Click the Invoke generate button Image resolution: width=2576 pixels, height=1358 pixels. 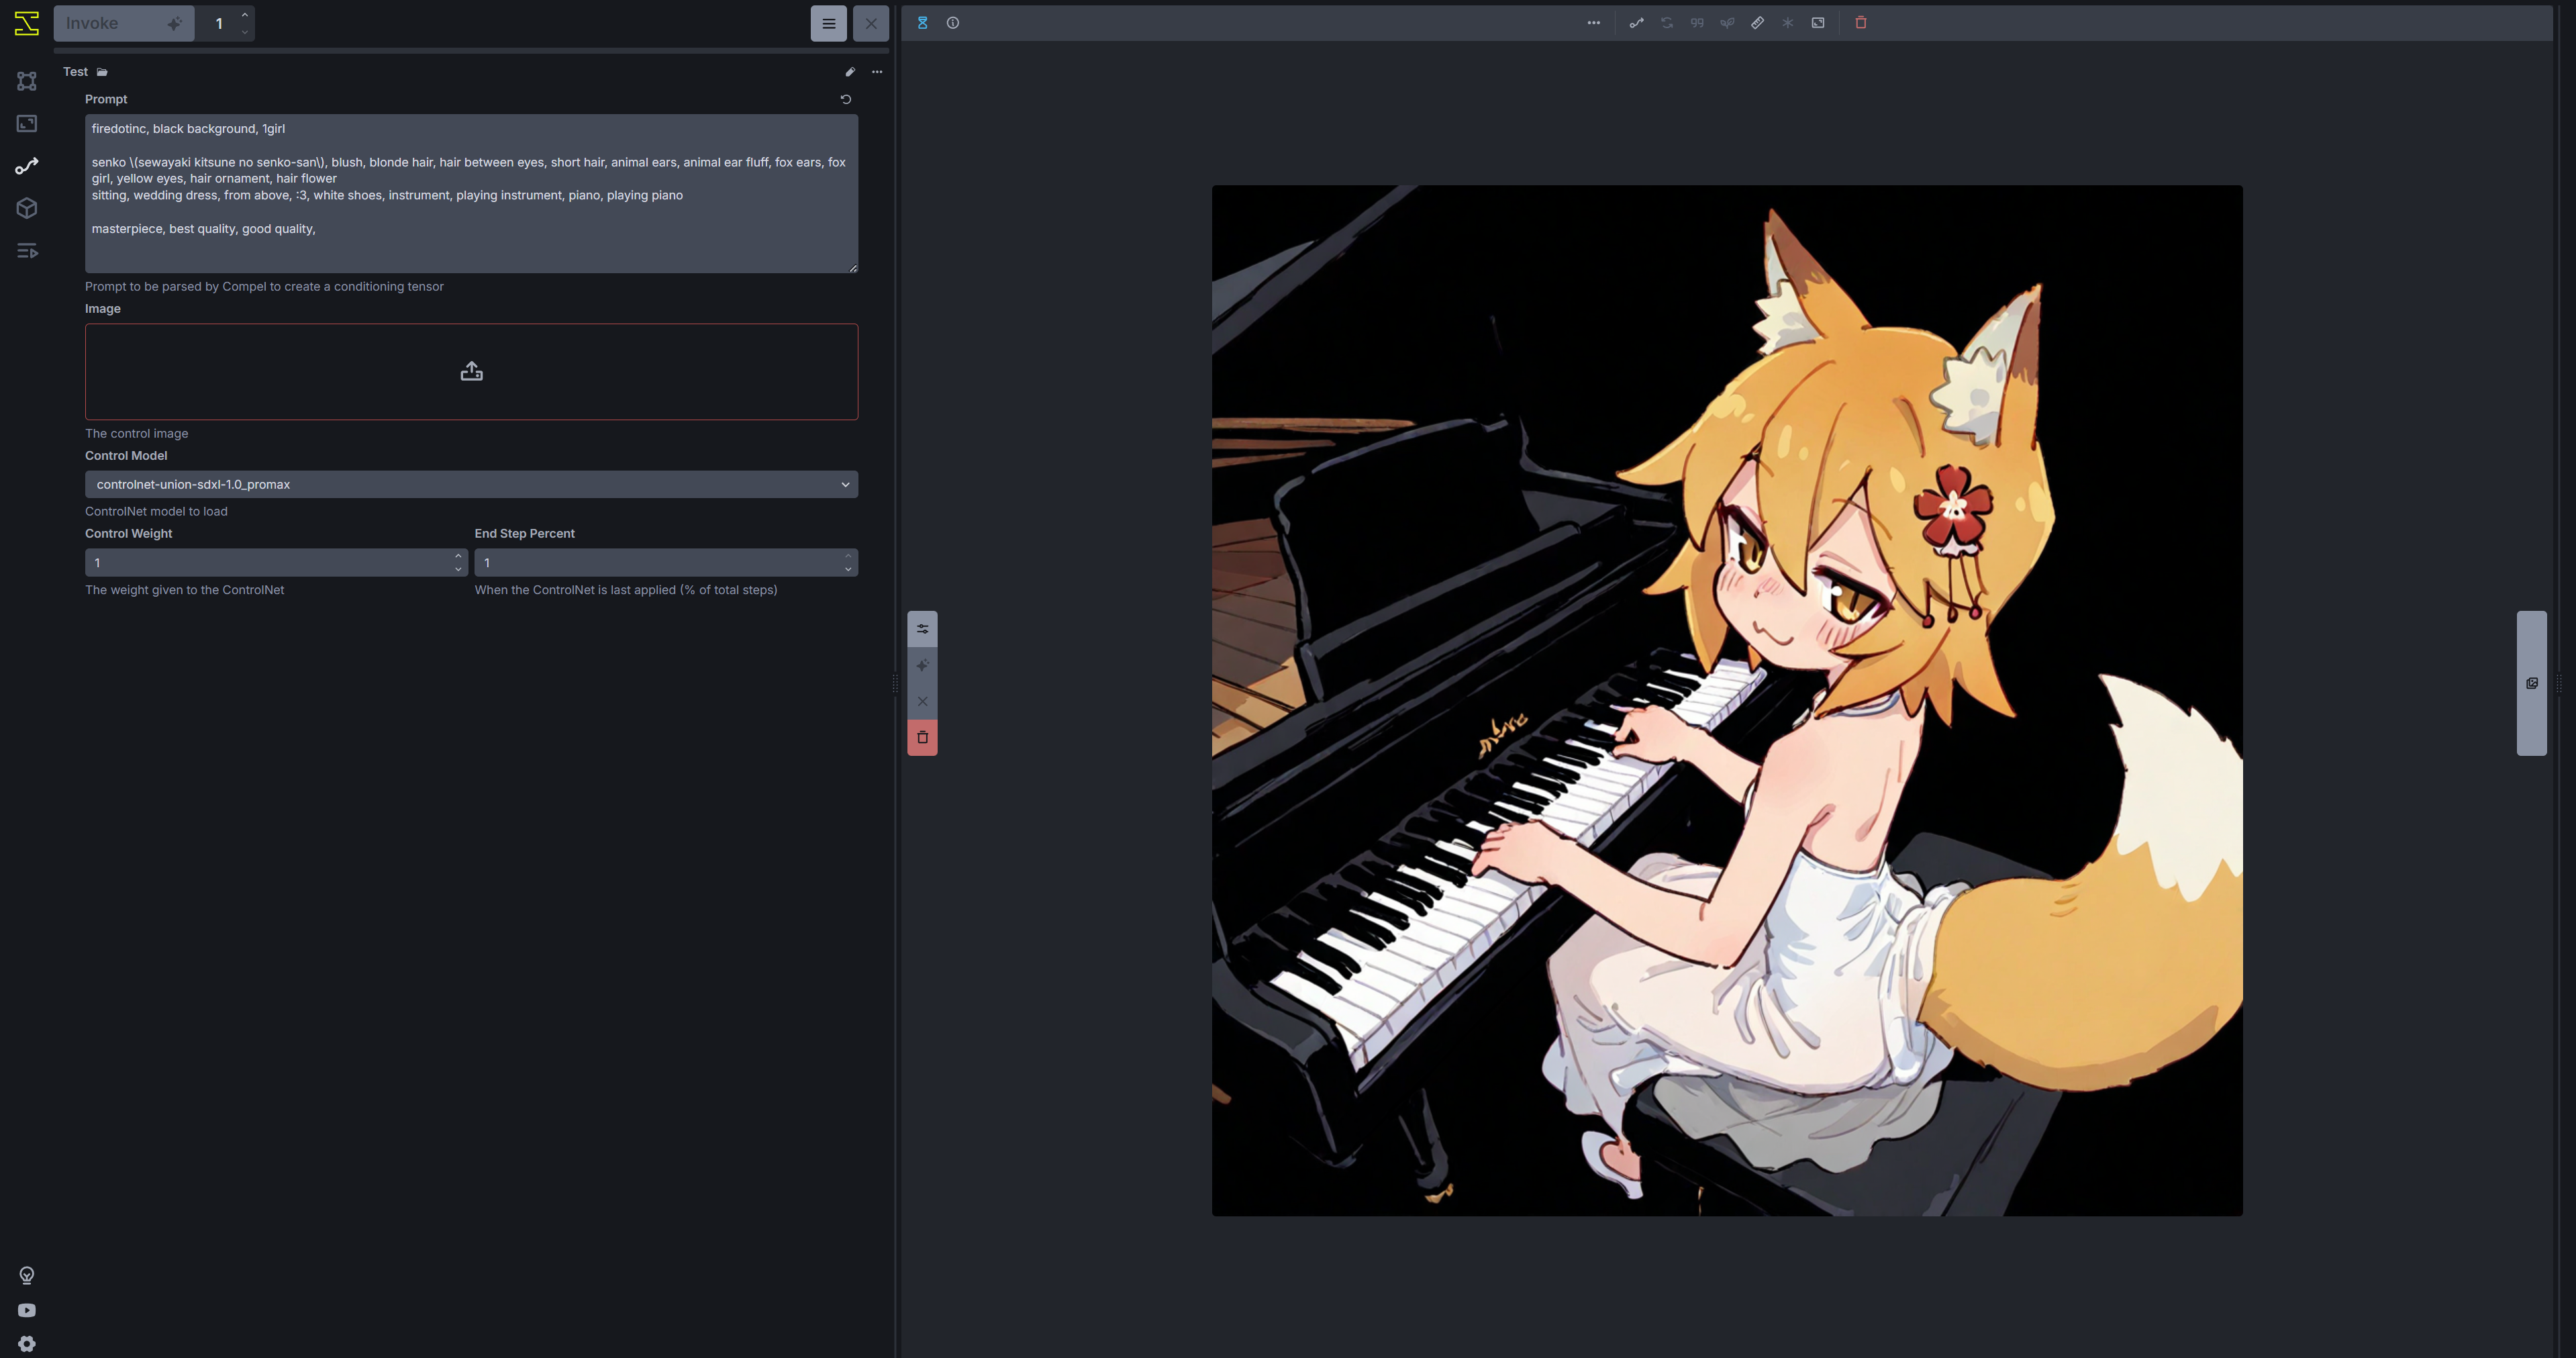(x=124, y=23)
